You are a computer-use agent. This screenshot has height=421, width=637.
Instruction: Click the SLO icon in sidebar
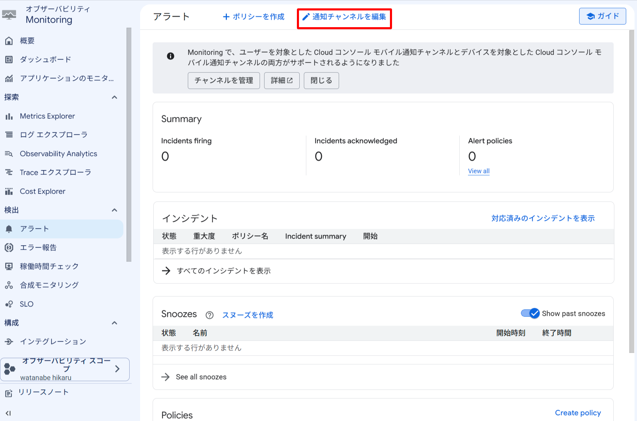(9, 304)
